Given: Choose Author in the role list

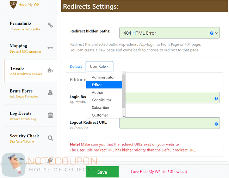Looking at the screenshot, I should tap(104, 93).
